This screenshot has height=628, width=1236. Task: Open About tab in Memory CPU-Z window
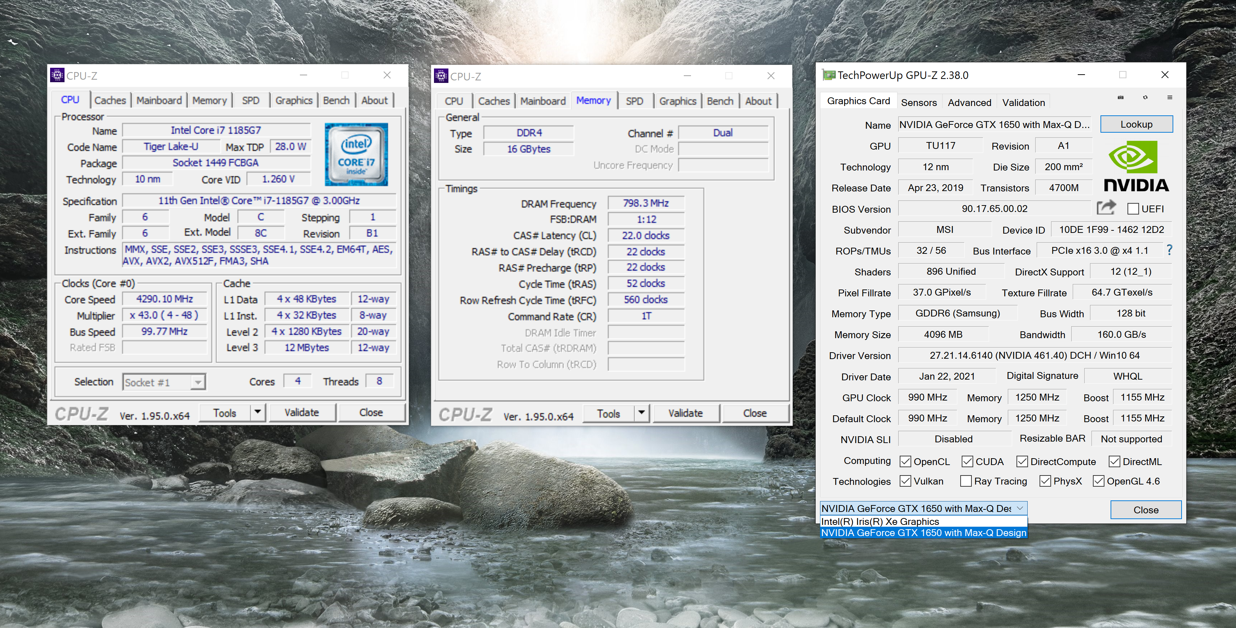coord(758,101)
